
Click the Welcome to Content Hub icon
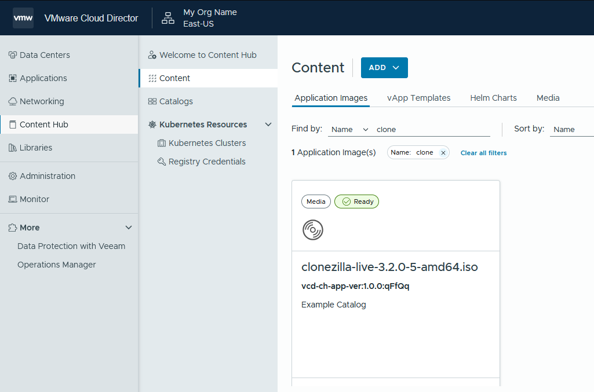point(152,55)
